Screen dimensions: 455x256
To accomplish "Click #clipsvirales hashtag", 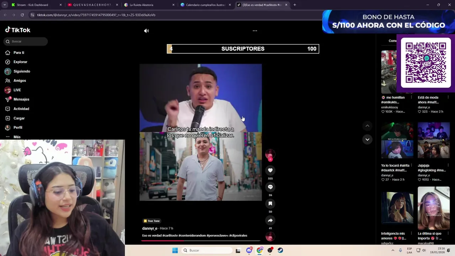I will 238,235.
